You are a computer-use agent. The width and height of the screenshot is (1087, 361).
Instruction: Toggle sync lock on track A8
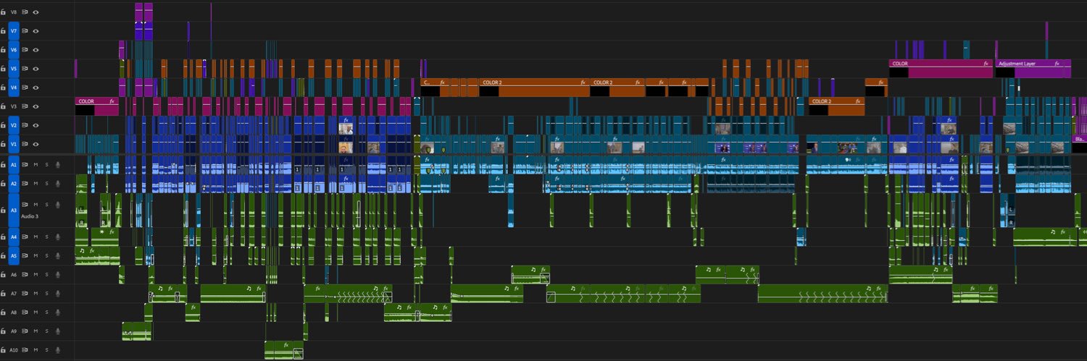25,313
